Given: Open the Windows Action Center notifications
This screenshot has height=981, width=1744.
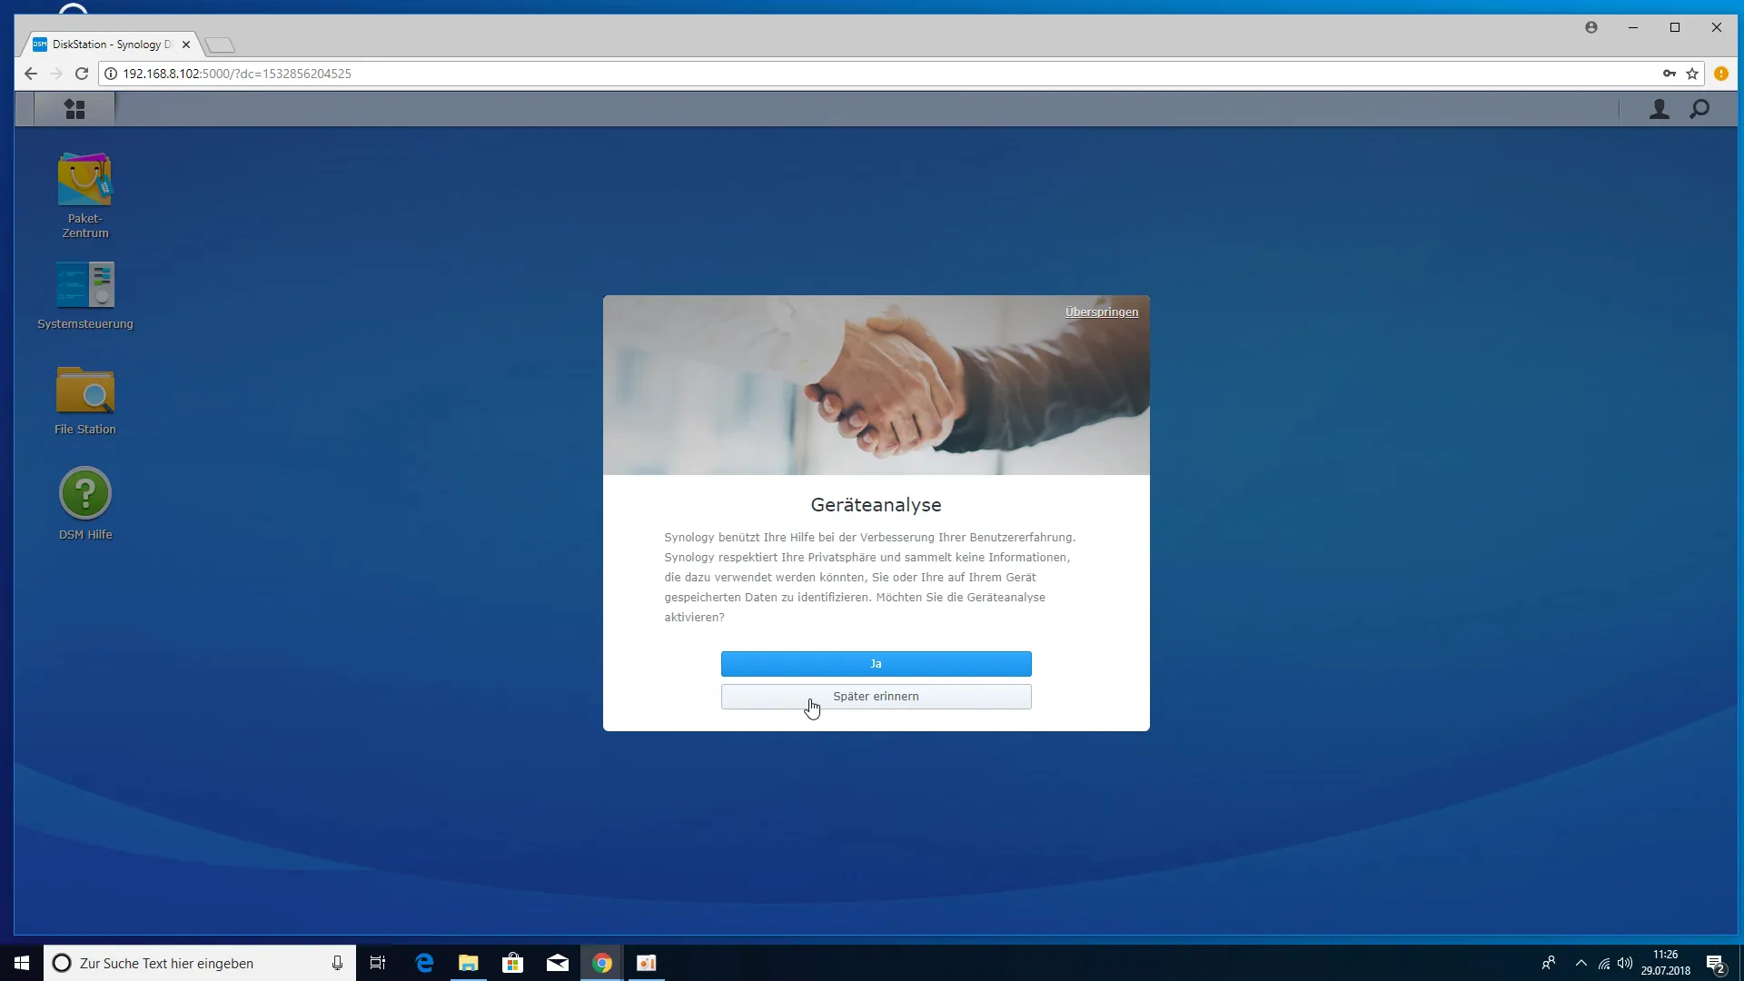Looking at the screenshot, I should coord(1716,963).
